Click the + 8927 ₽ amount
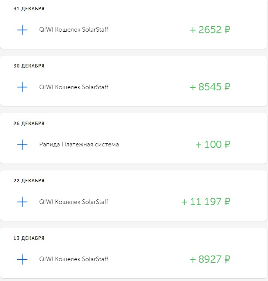Image resolution: width=268 pixels, height=281 pixels. 210,259
